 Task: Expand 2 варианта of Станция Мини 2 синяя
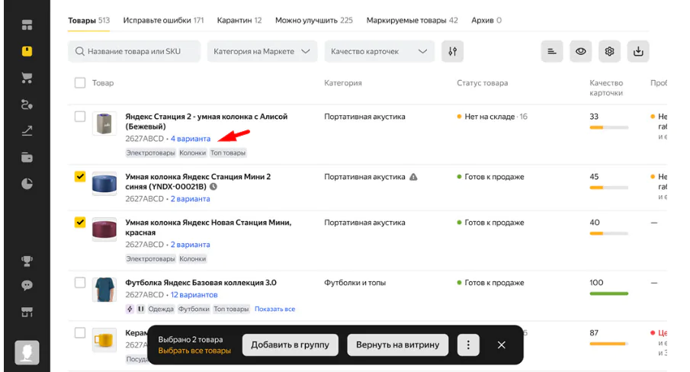click(190, 199)
